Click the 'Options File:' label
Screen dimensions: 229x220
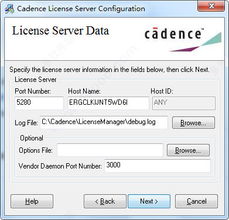[x=36, y=150]
